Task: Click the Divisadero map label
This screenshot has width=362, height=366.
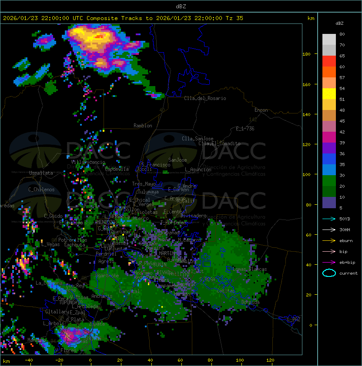Action: click(193, 216)
